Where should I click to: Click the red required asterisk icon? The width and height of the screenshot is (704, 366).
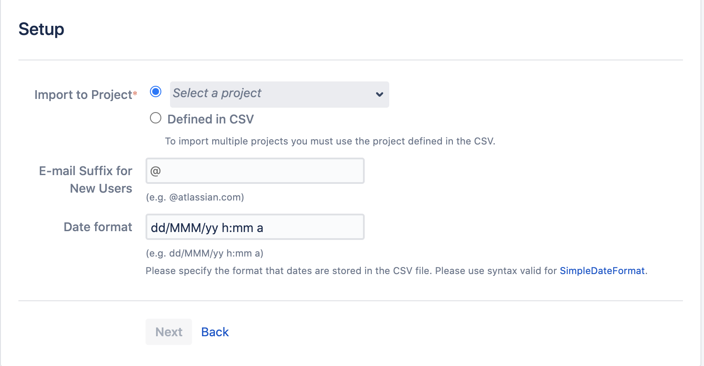point(135,93)
